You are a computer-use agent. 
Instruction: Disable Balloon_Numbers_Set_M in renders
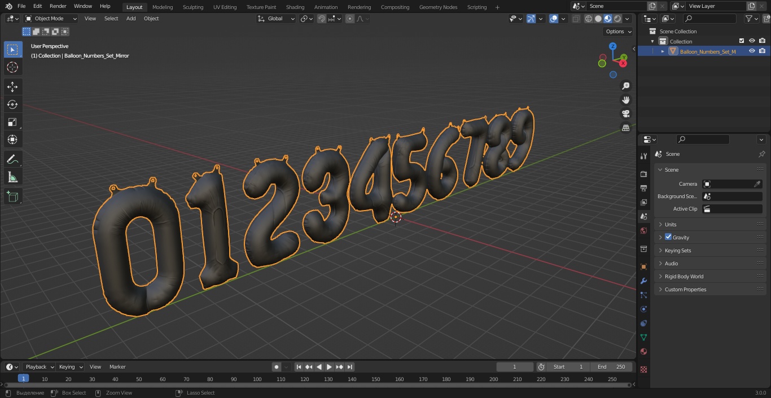pos(763,51)
